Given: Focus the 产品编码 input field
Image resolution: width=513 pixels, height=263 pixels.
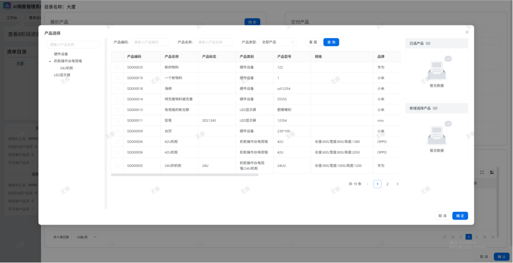Looking at the screenshot, I should (150, 42).
